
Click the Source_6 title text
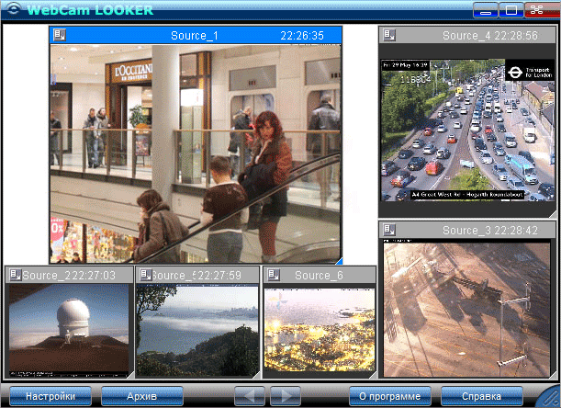point(319,275)
